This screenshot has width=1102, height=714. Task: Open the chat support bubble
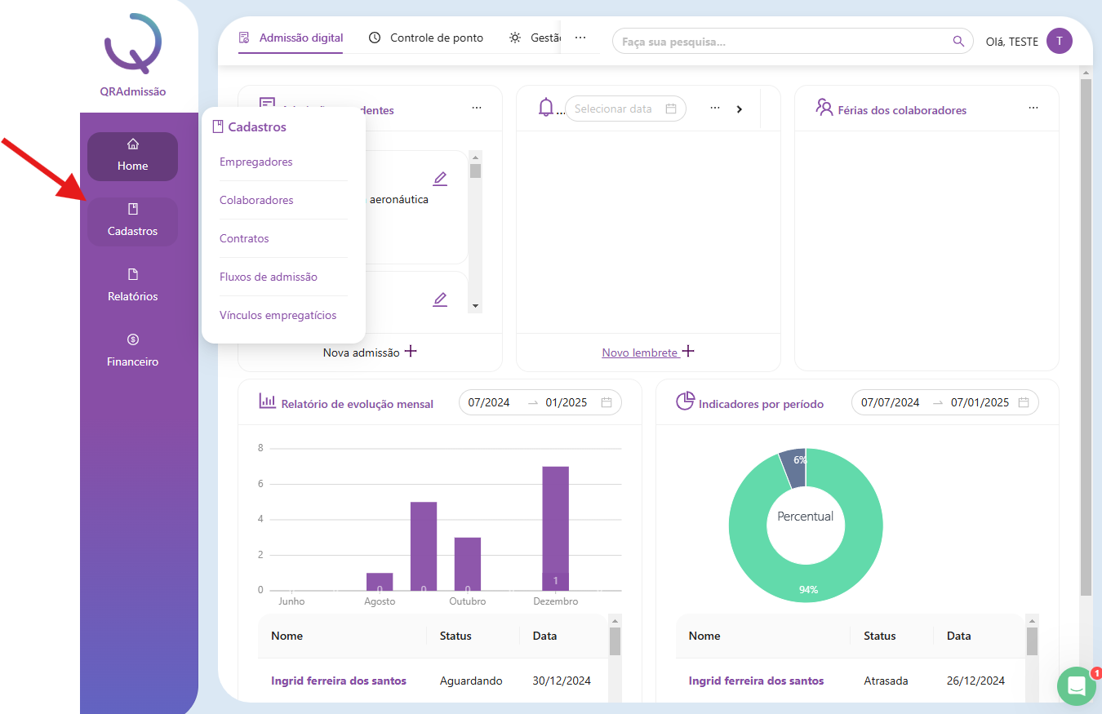[1076, 686]
